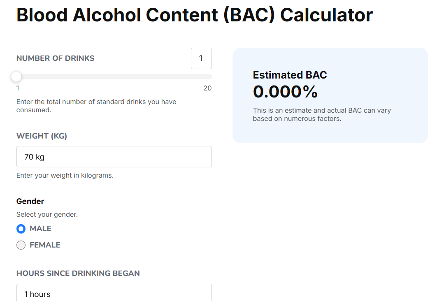Screen dimensions: 437x301
Task: Click the MALE label text
Action: [40, 229]
